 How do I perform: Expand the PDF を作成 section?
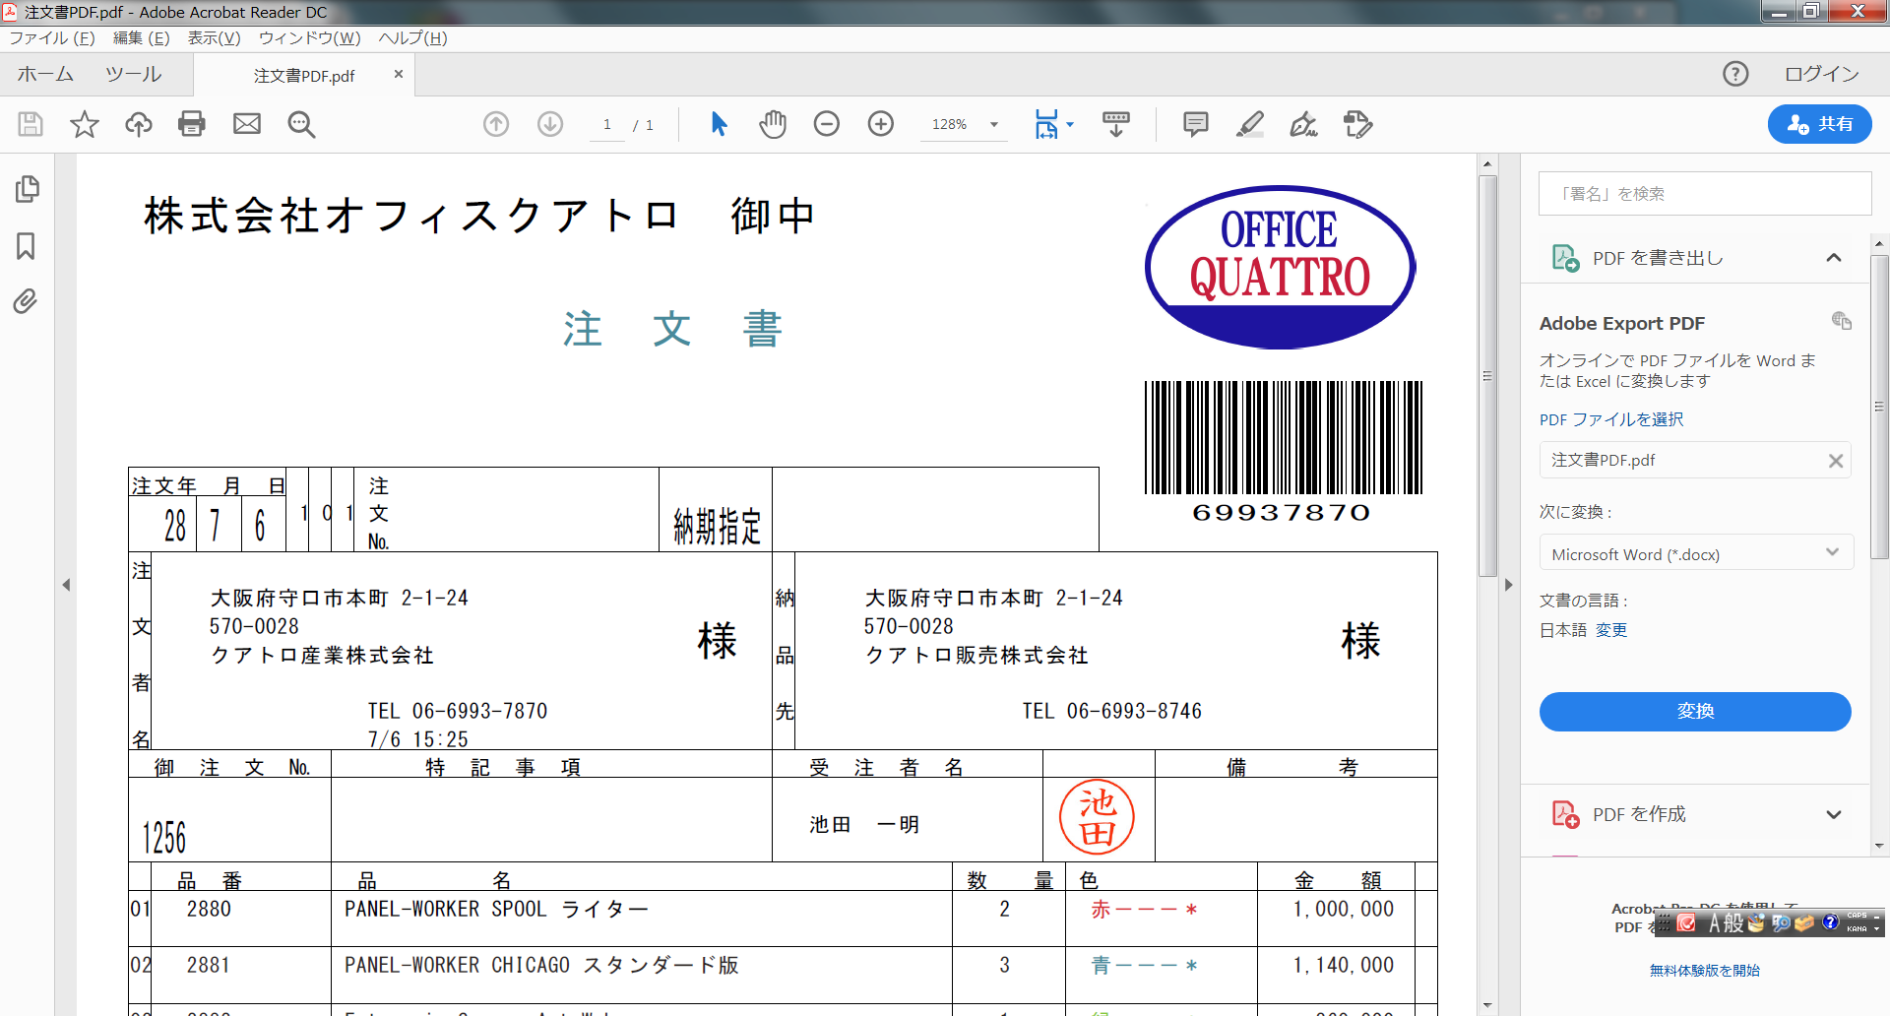1833,815
